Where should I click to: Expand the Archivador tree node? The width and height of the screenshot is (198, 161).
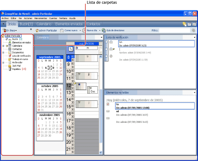click(x=3, y=62)
